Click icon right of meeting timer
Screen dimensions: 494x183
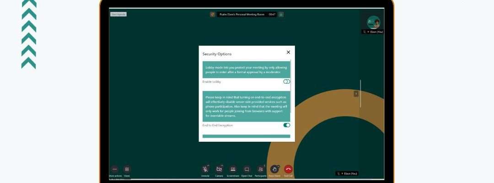click(x=281, y=14)
